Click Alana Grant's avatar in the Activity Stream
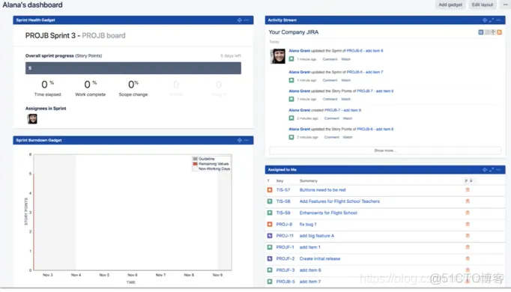The image size is (511, 292). (x=278, y=56)
